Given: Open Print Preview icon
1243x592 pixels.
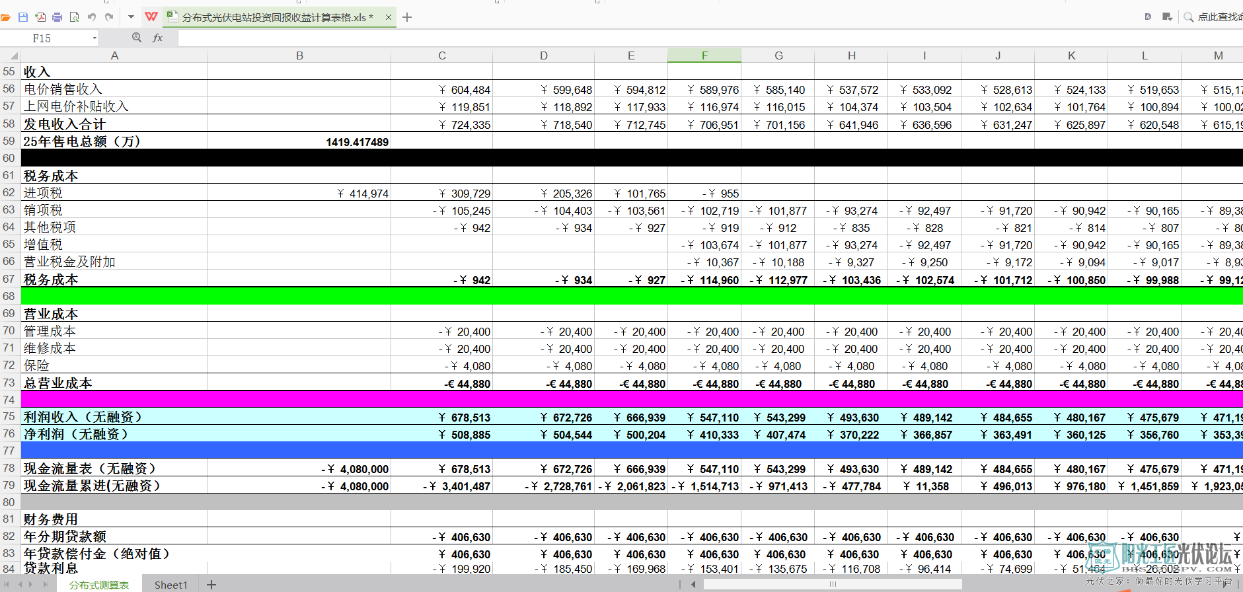Looking at the screenshot, I should 74,17.
